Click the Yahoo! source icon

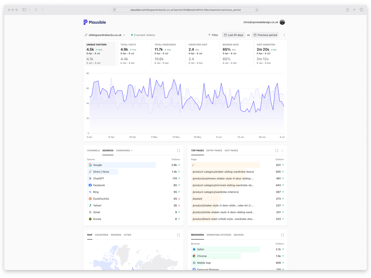pyautogui.click(x=90, y=206)
